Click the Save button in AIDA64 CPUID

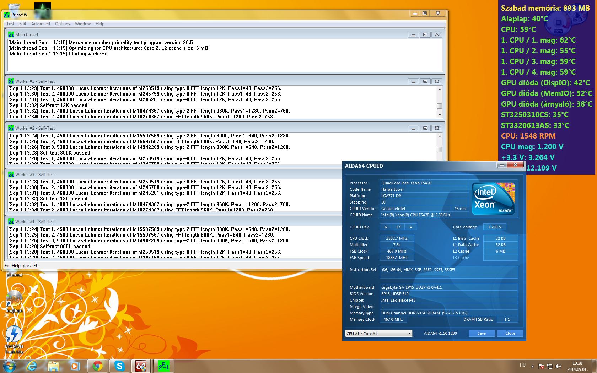(482, 333)
